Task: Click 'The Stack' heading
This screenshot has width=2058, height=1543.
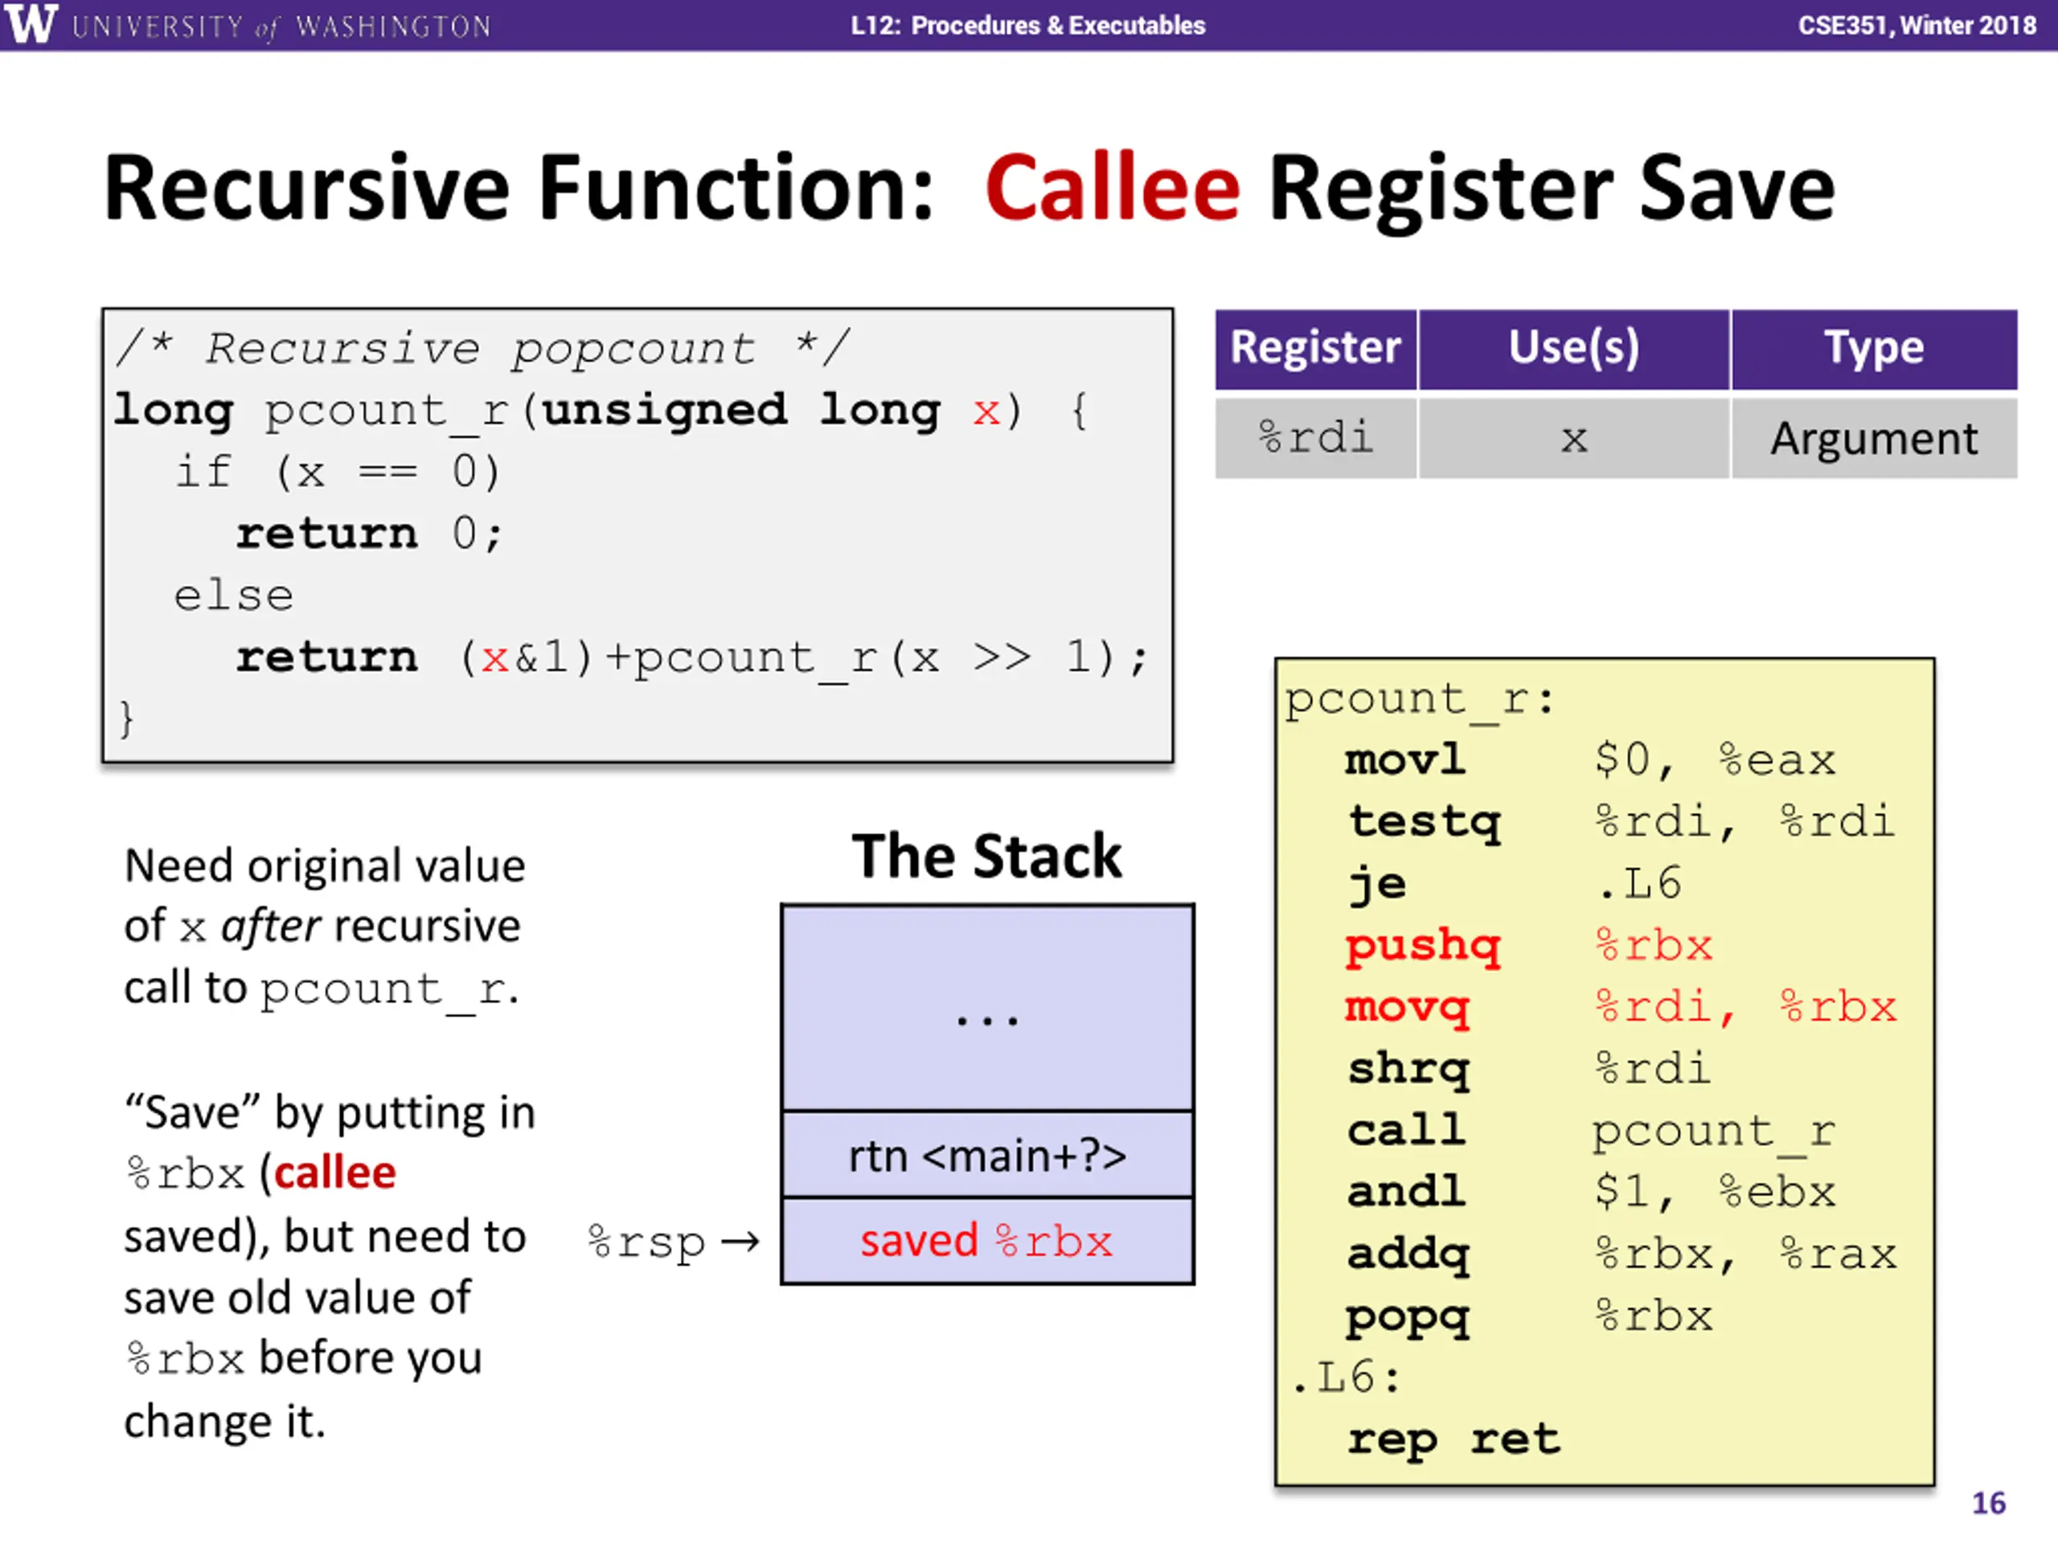Action: point(986,856)
